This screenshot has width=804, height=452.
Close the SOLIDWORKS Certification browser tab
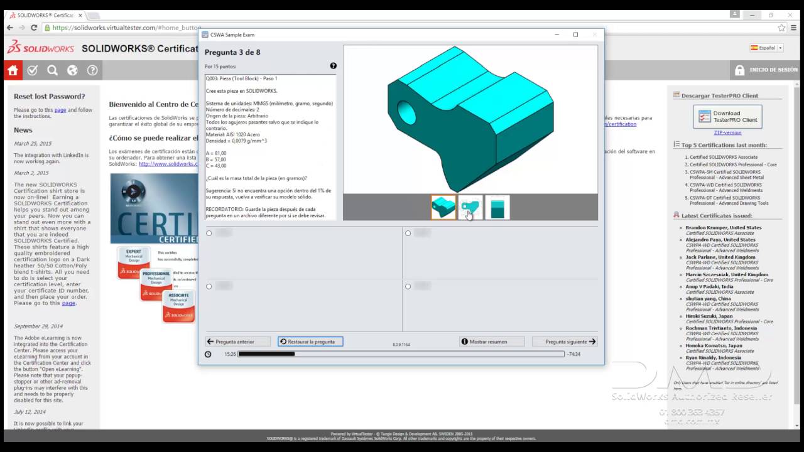tap(80, 14)
